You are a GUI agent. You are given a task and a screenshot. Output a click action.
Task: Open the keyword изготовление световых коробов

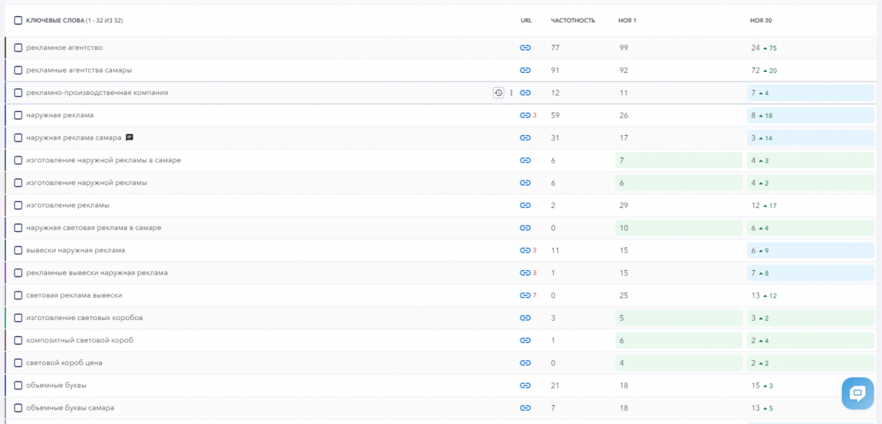[84, 318]
